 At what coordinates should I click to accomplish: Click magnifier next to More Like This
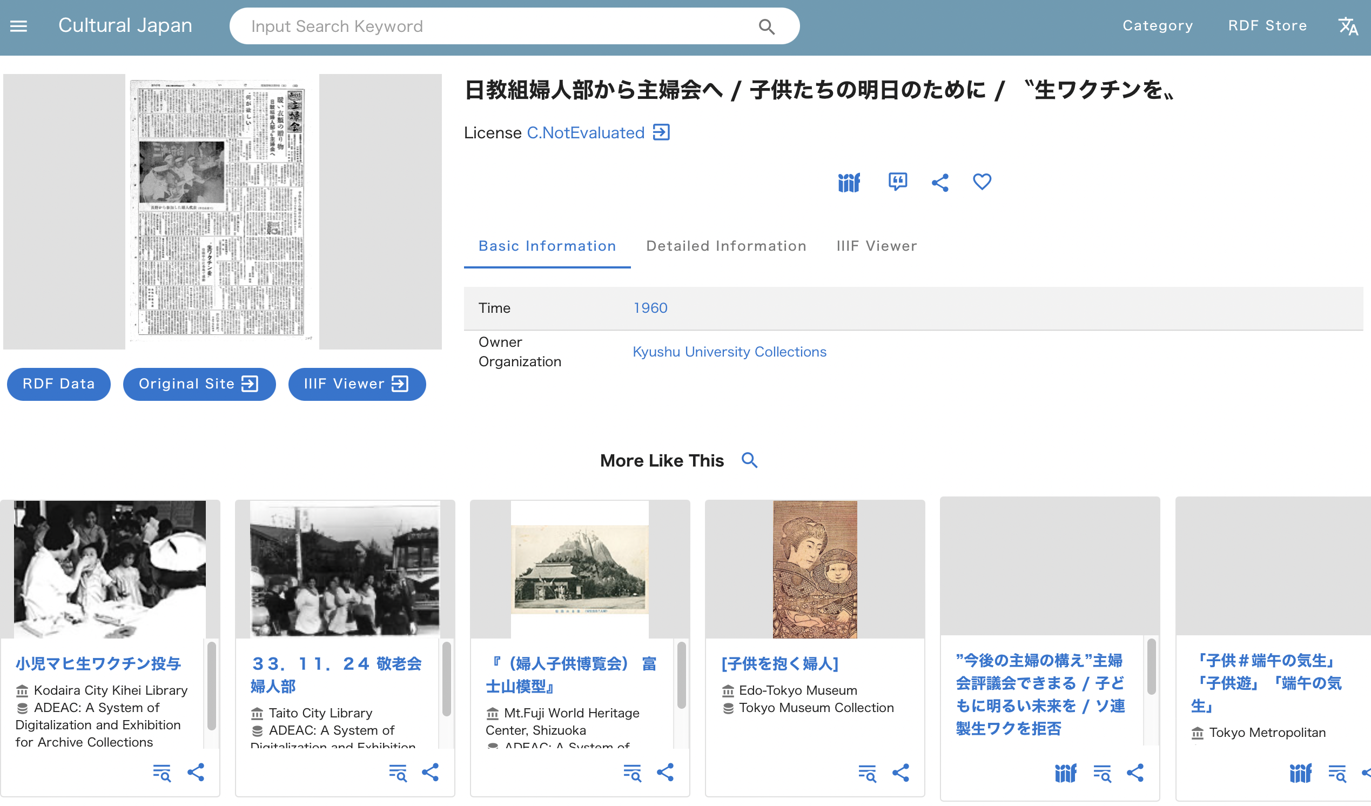(749, 460)
